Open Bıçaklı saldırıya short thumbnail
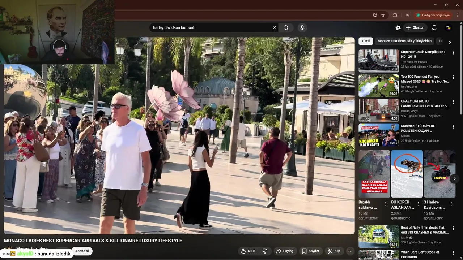Screen dimensions: 463x260 [x=374, y=174]
